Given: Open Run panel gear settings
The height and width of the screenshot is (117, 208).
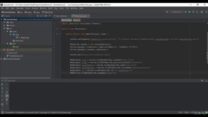Looking at the screenshot, I should click(x=202, y=81).
